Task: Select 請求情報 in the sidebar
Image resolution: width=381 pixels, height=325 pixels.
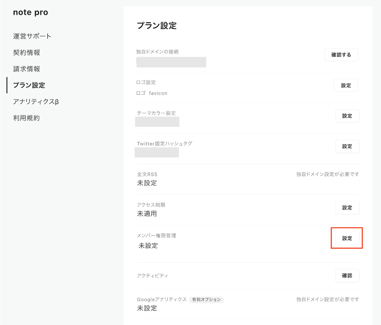Action: [27, 69]
